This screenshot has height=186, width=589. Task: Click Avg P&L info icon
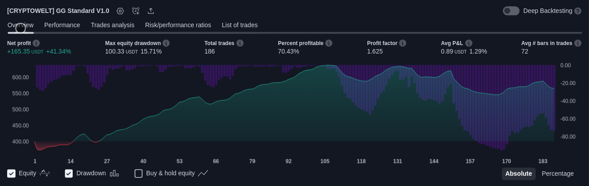coord(469,43)
